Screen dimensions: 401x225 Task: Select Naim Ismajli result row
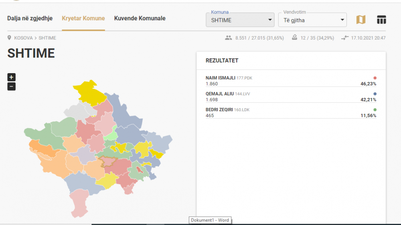click(291, 81)
